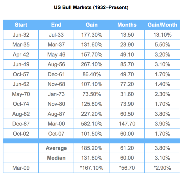Click the *2.90% gain per month cell
Viewport: 182px width, 175px height.
pos(162,168)
